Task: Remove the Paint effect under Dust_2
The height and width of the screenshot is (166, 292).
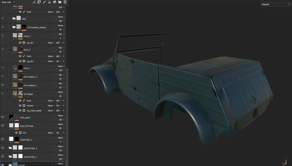Action: 64,56
